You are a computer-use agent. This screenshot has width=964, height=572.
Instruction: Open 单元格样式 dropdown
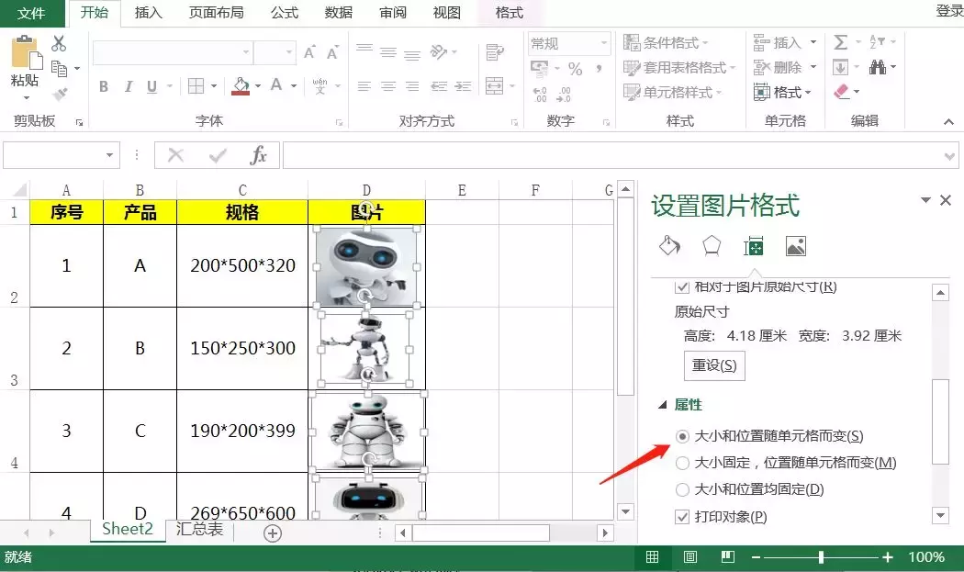coord(672,92)
